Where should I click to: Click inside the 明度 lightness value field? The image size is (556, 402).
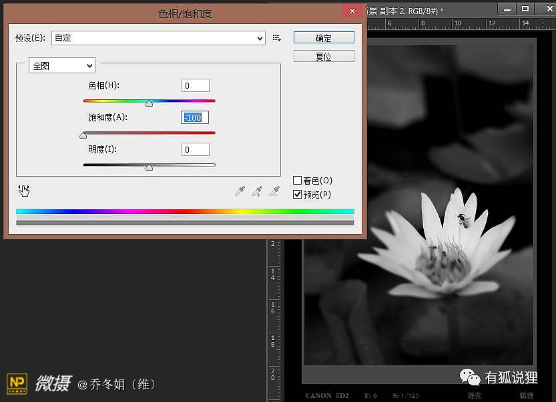point(196,149)
